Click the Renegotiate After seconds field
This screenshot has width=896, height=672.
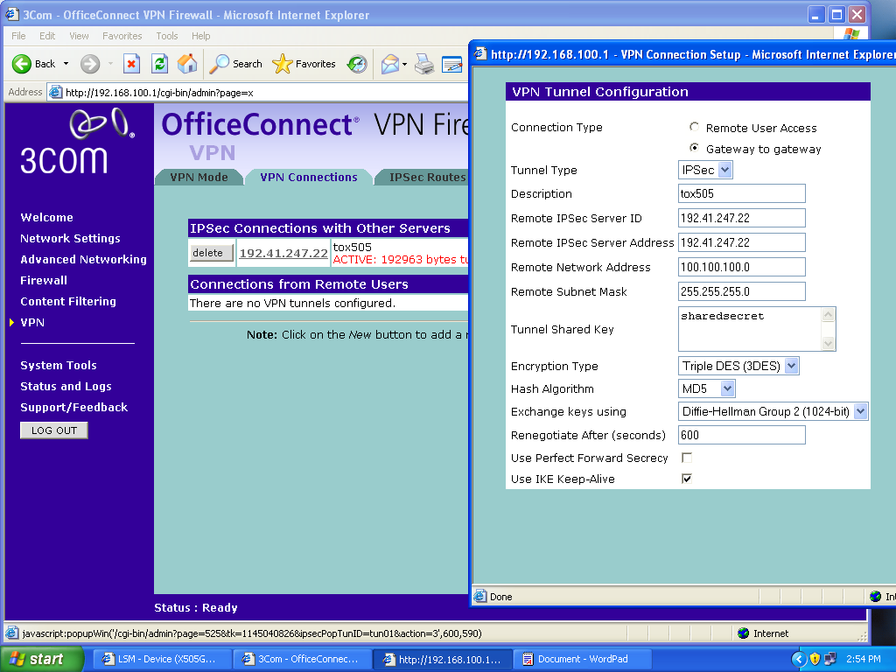pyautogui.click(x=741, y=435)
